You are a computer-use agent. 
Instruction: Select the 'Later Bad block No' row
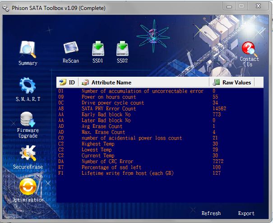coord(160,121)
